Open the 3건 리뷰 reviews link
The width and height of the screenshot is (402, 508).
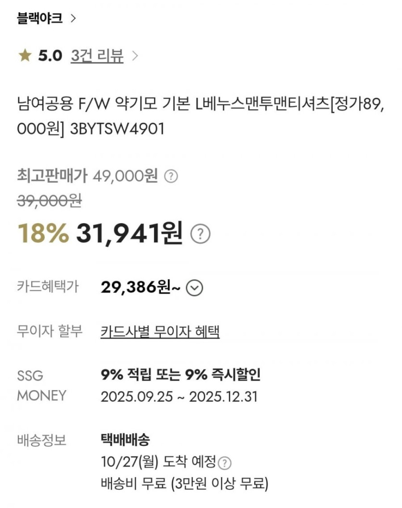pos(97,56)
